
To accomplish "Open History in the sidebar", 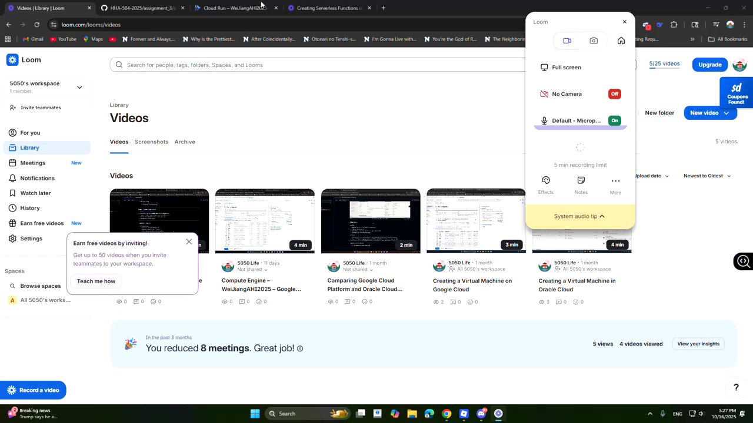I will pos(48,208).
